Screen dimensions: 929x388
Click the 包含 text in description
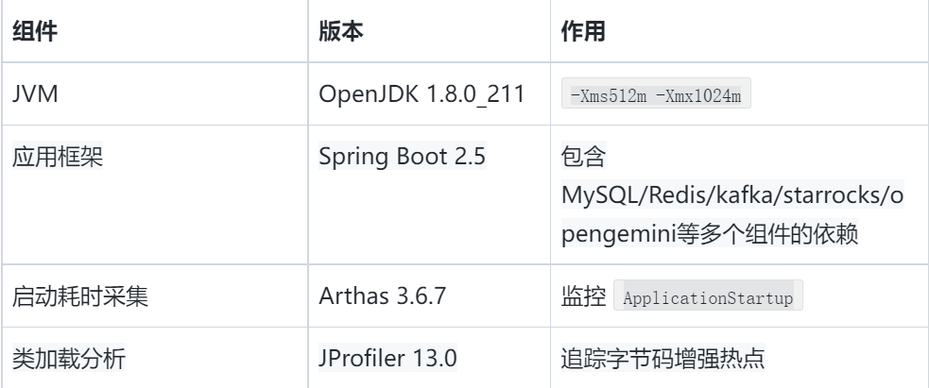(x=584, y=157)
